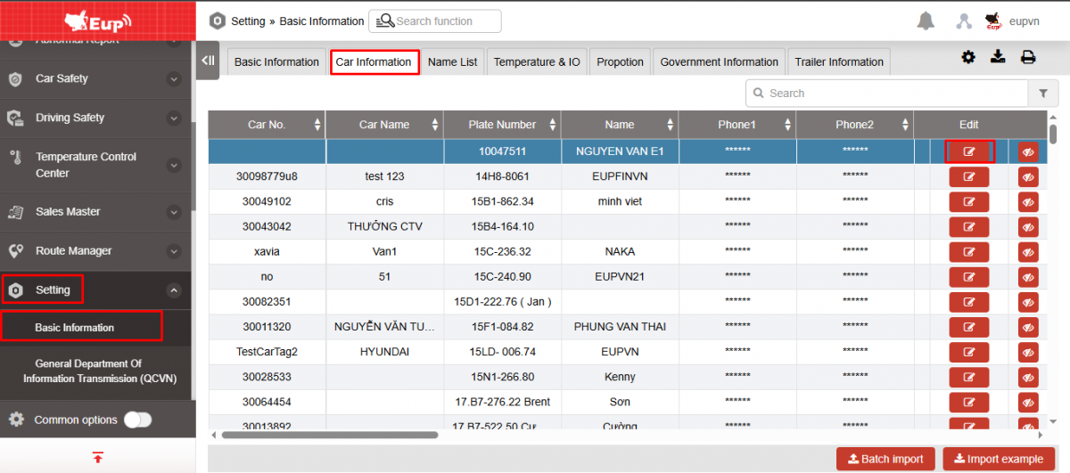Switch to the Temperature & IO tab
This screenshot has width=1070, height=473.
(x=537, y=62)
